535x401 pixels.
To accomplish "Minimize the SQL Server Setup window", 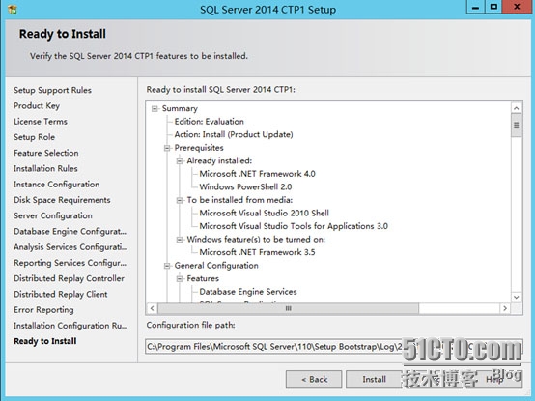I will [x=476, y=7].
